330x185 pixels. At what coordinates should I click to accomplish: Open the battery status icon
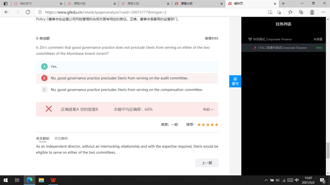click(x=272, y=180)
